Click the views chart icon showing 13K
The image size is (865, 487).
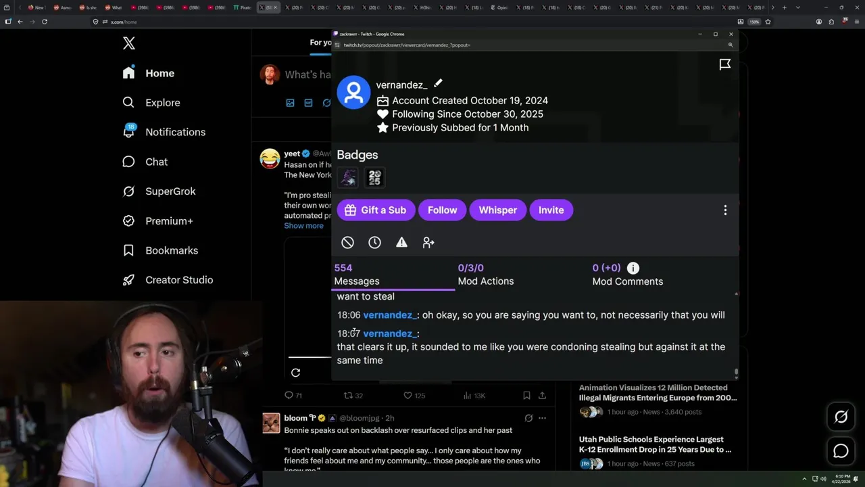click(x=474, y=396)
